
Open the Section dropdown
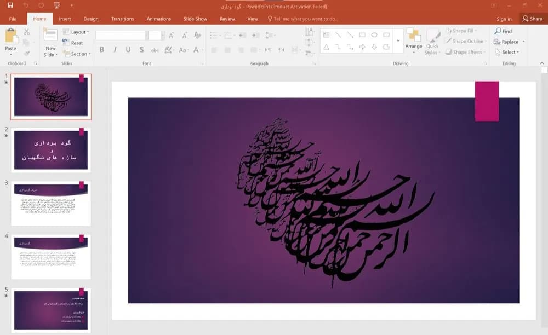point(77,54)
